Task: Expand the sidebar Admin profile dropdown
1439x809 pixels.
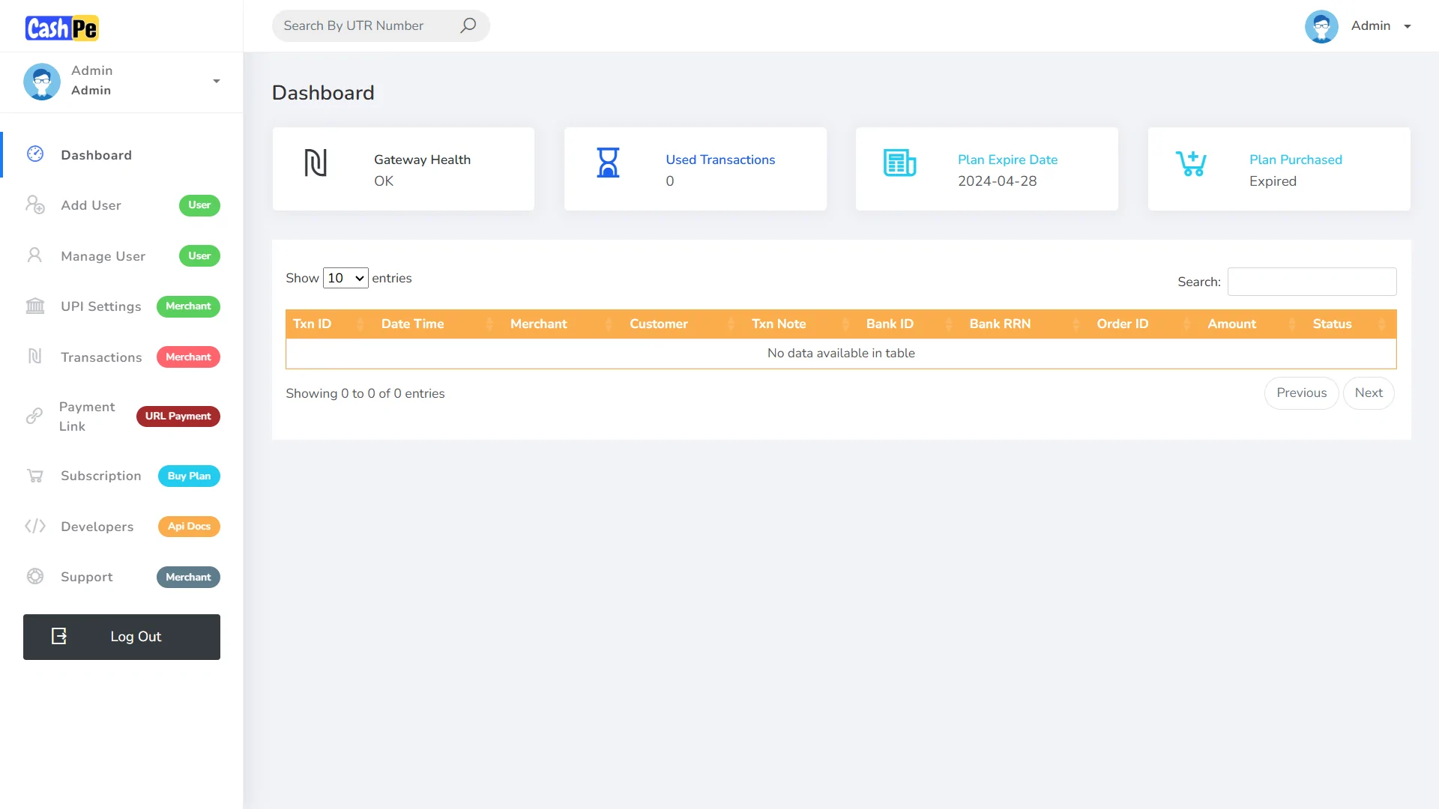Action: point(216,81)
